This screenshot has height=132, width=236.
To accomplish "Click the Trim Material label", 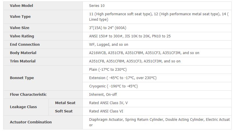I will pos(23,61).
